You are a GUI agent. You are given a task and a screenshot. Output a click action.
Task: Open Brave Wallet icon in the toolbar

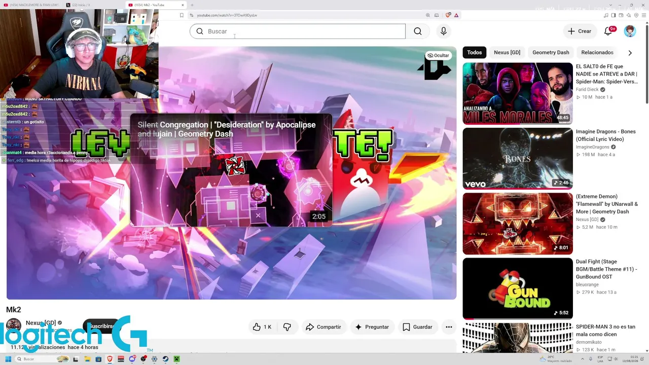click(x=621, y=15)
